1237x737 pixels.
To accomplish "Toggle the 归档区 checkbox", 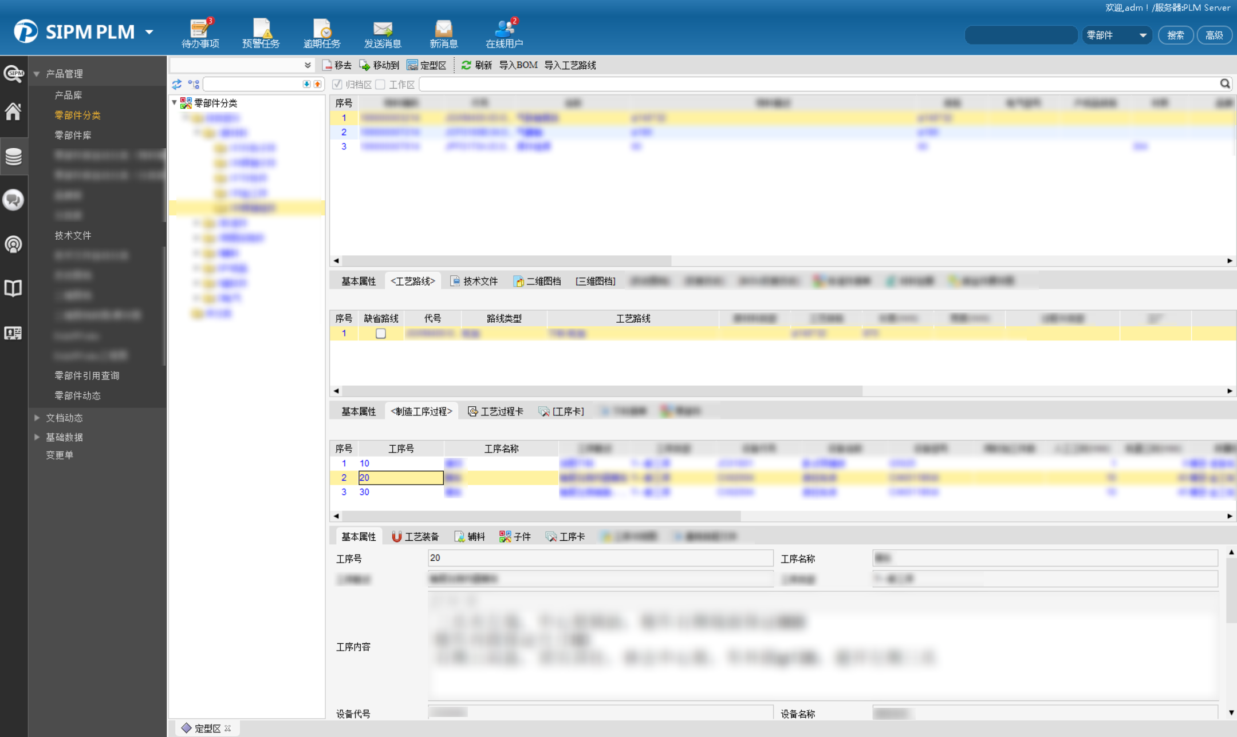I will pos(337,85).
